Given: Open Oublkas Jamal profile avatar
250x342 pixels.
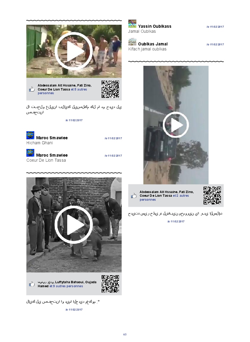Looking at the screenshot, I should tap(132, 42).
